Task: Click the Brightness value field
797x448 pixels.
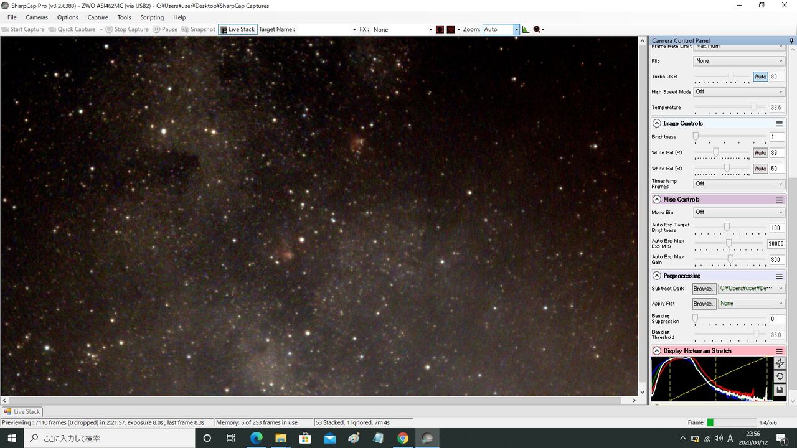Action: [776, 137]
